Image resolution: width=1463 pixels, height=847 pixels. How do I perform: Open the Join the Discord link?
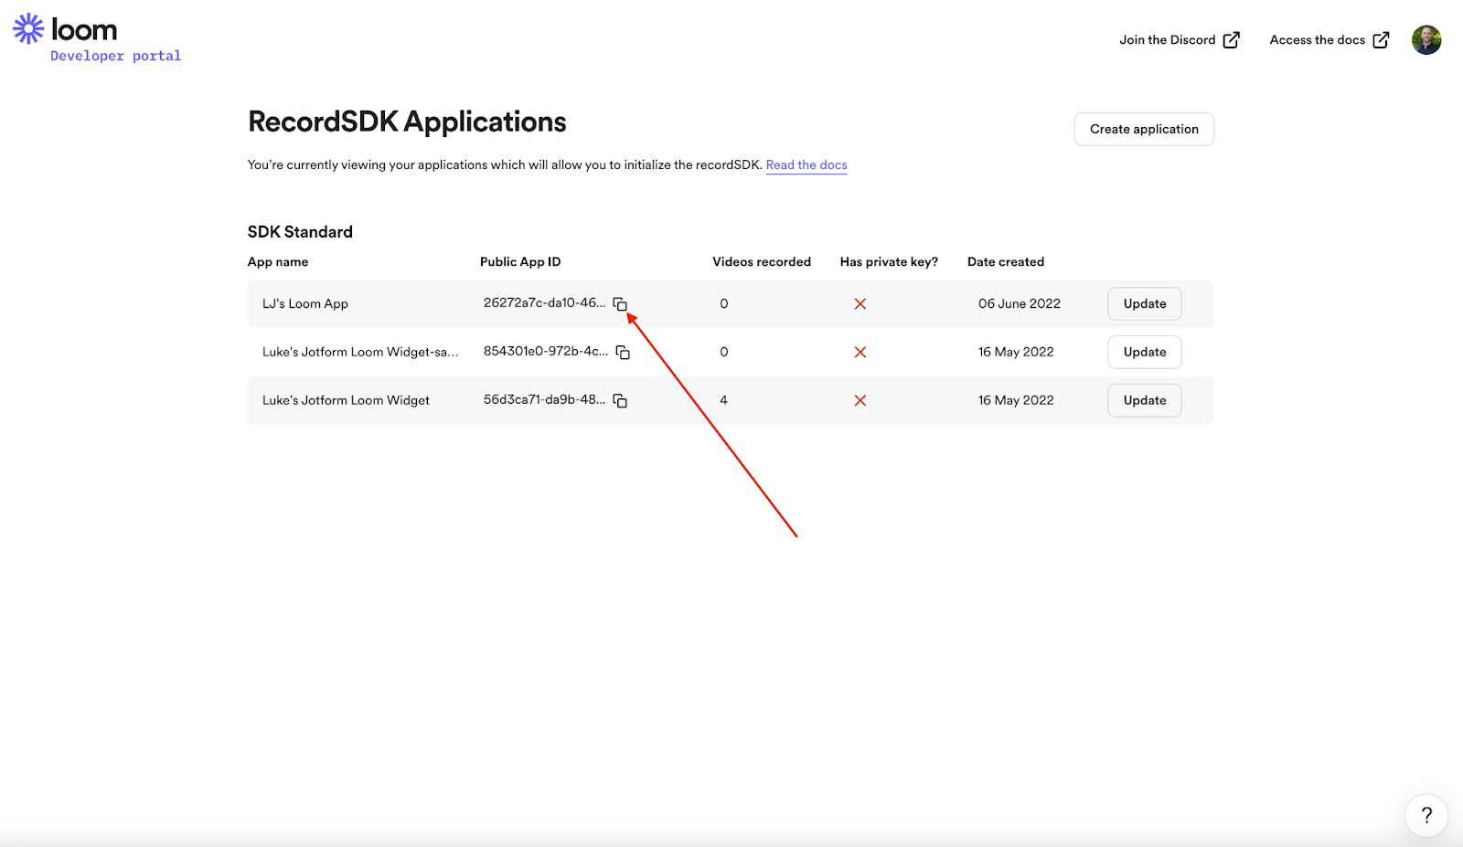(x=1167, y=40)
